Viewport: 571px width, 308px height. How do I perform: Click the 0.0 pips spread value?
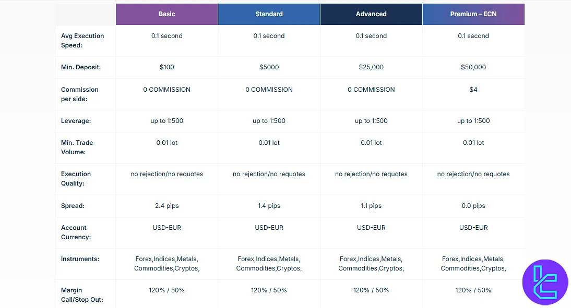click(x=473, y=206)
